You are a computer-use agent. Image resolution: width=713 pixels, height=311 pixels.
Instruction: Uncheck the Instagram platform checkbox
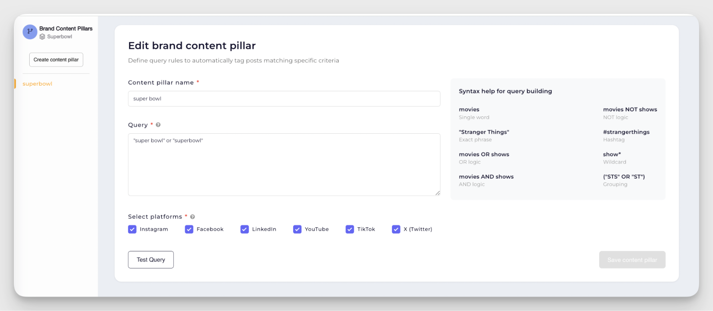tap(132, 229)
